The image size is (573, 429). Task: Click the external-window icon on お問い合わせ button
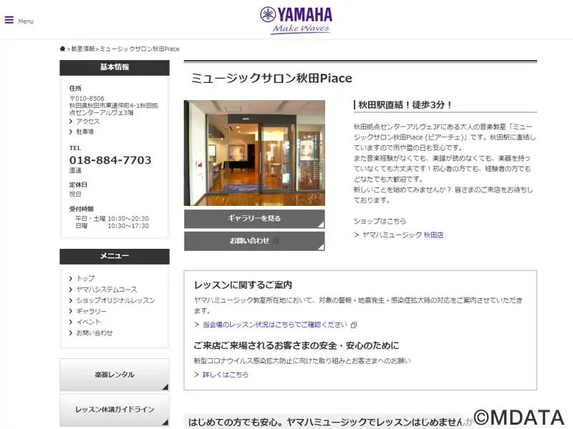[276, 241]
